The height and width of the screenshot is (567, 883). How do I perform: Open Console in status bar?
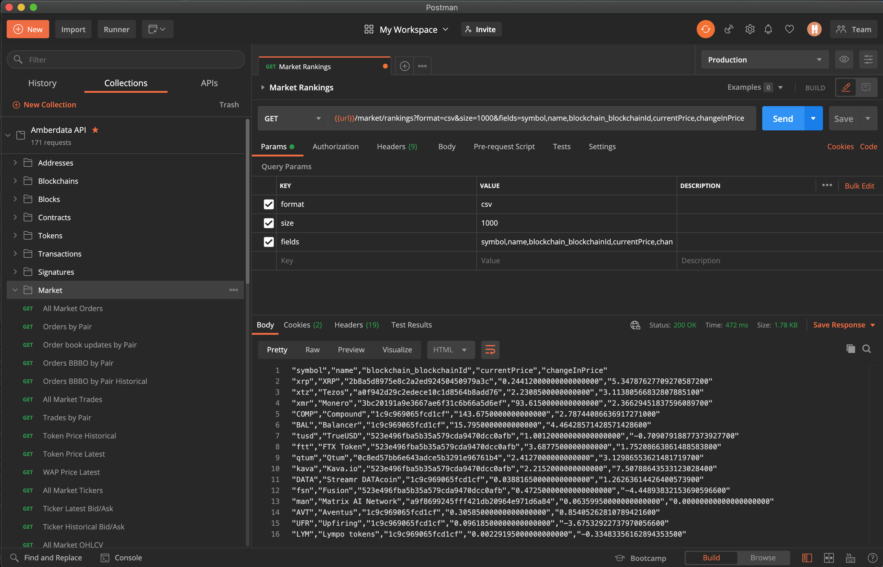tap(121, 558)
